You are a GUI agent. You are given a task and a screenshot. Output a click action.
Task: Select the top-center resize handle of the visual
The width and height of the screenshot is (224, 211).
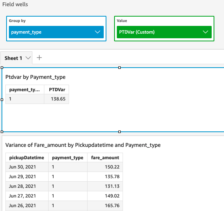(120, 68)
